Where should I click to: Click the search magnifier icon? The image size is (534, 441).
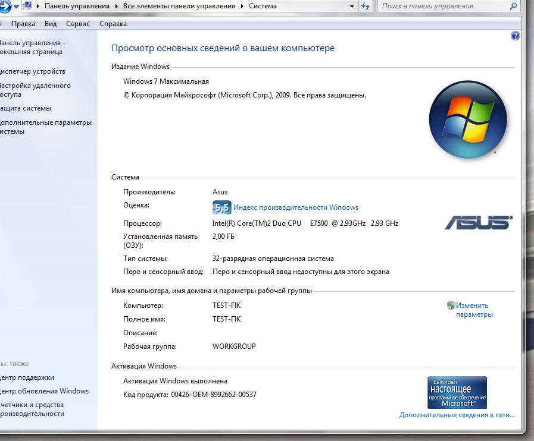(513, 6)
